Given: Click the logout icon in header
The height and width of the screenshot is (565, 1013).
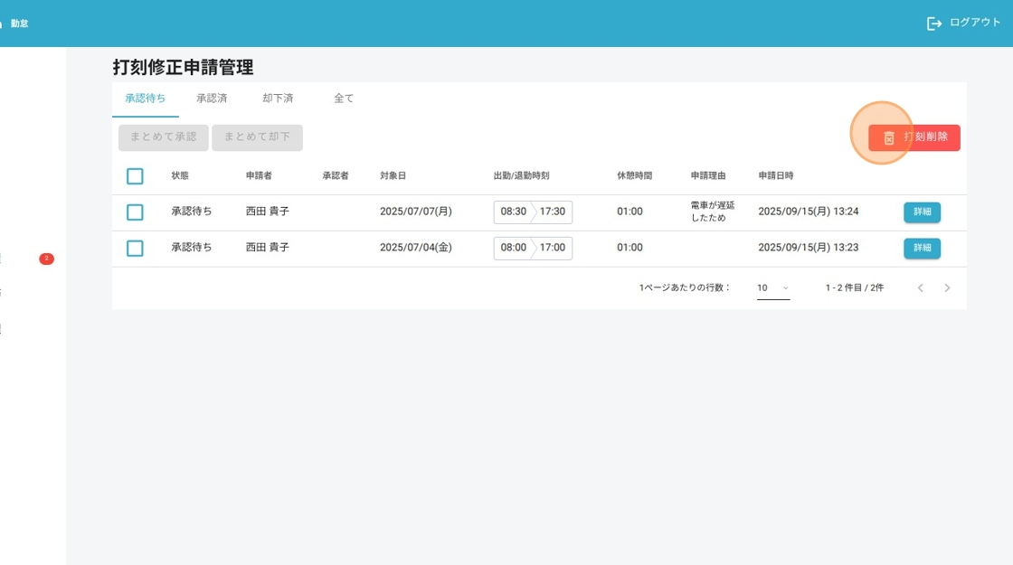Looking at the screenshot, I should (934, 24).
